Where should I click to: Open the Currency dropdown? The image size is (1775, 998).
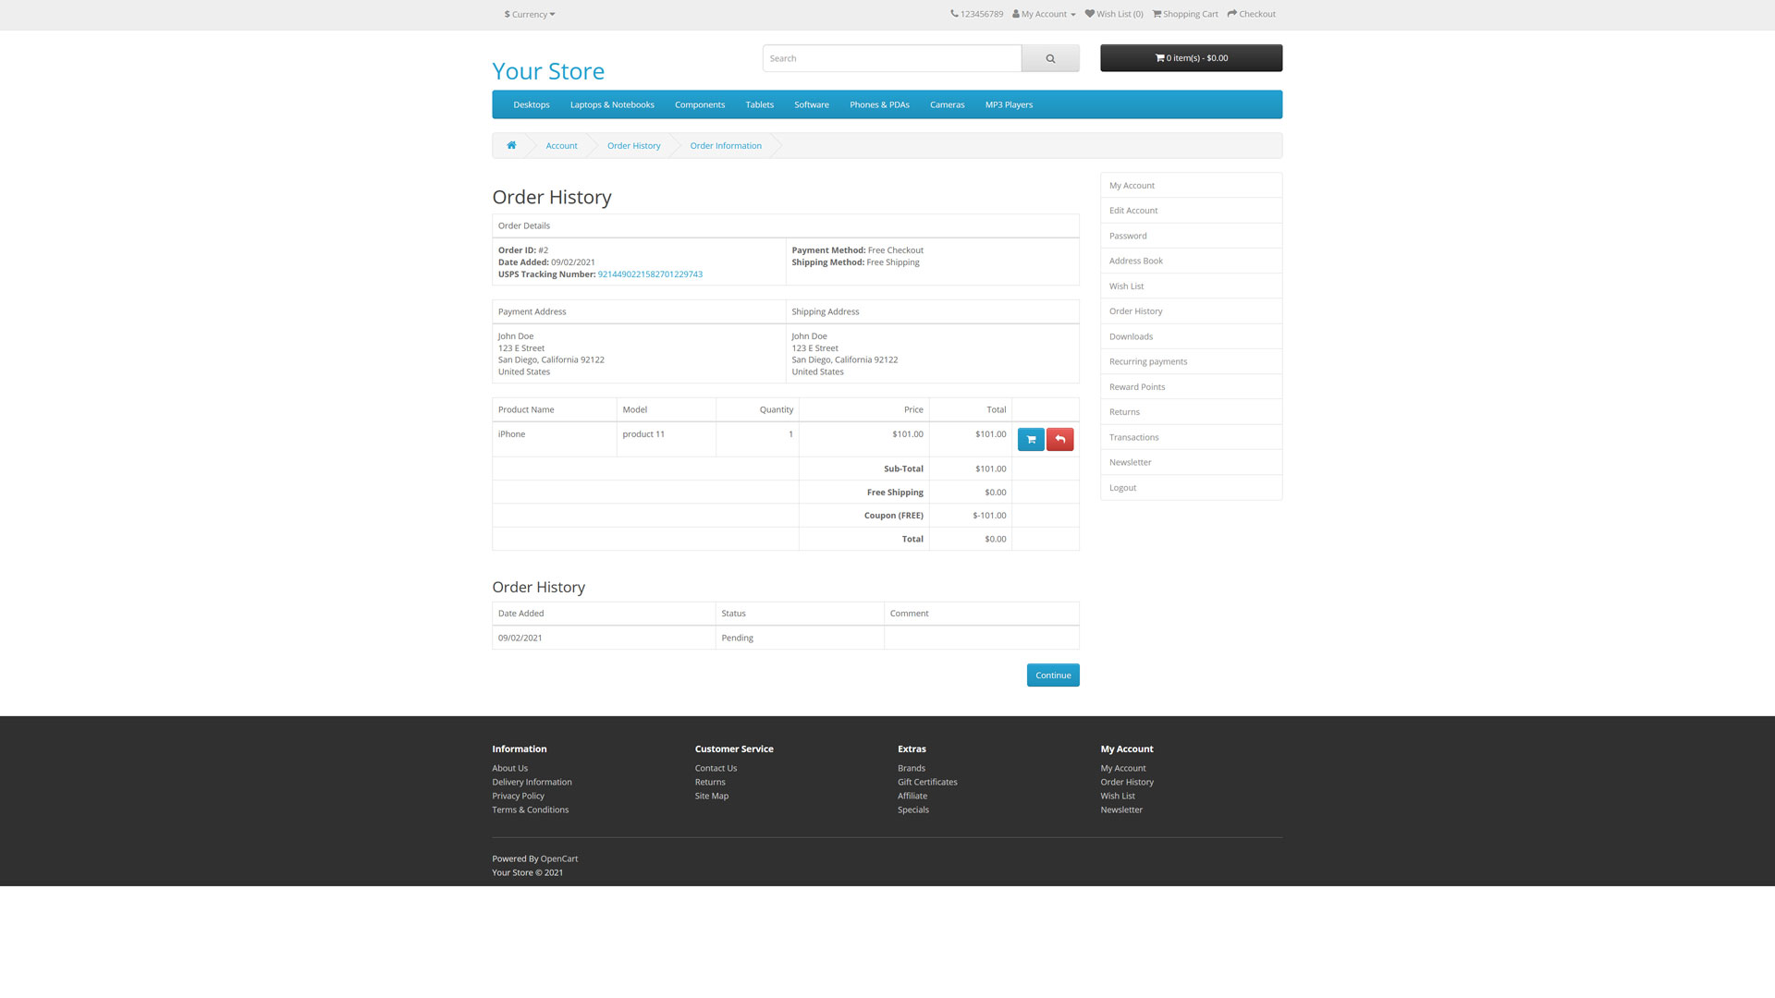tap(528, 14)
